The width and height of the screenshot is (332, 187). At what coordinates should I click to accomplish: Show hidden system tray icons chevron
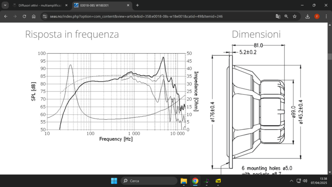[291, 181]
